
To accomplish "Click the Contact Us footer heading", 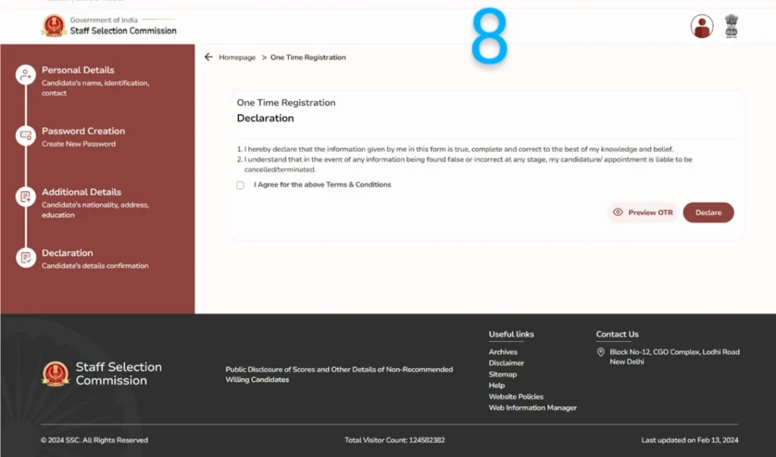I will (617, 334).
